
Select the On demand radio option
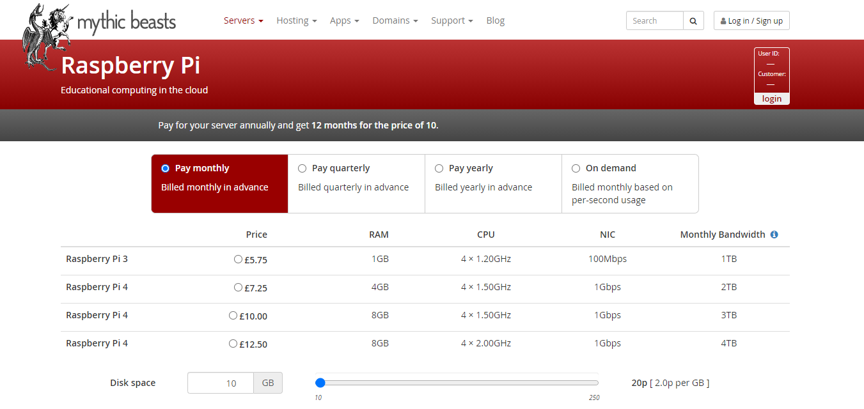[x=576, y=169]
